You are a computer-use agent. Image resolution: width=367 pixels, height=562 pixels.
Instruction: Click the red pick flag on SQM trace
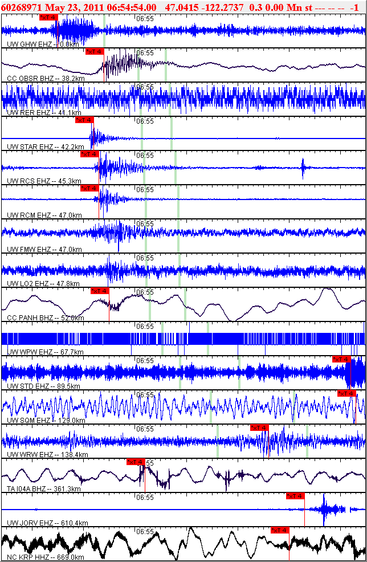(x=346, y=393)
